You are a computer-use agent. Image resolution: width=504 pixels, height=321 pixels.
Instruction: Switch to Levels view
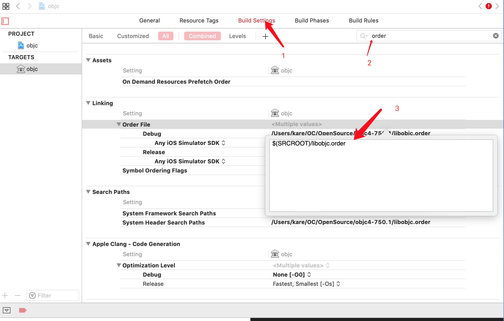coord(237,36)
